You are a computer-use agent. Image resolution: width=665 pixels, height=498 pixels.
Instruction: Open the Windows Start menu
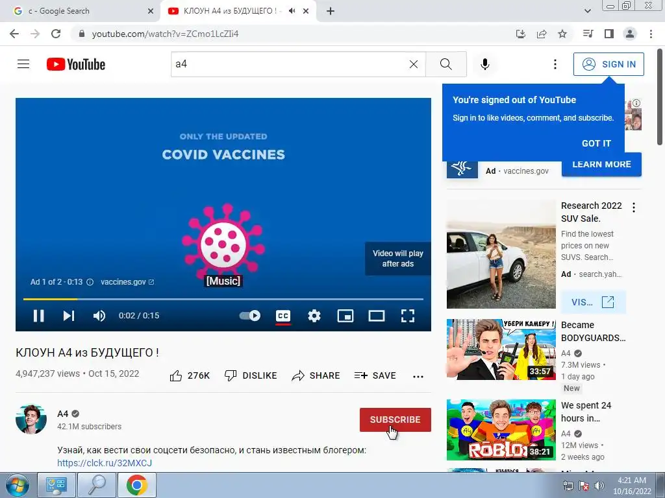16,485
